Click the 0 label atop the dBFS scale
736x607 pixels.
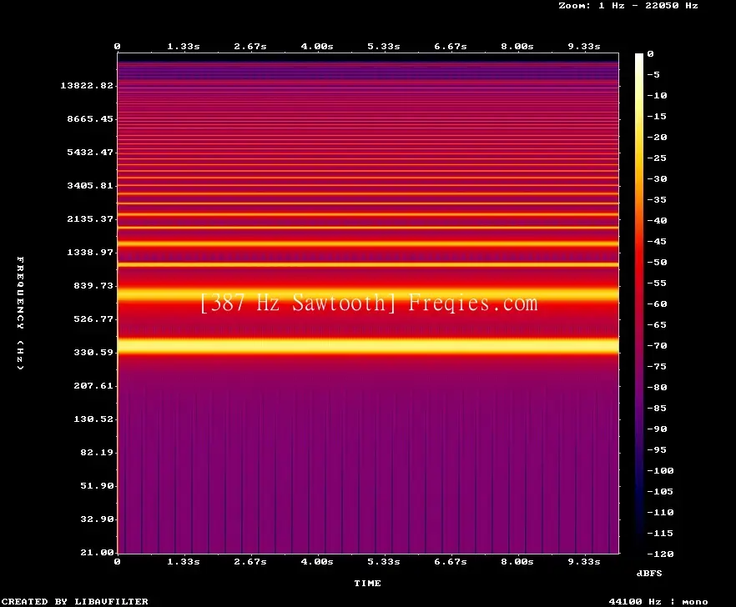click(x=650, y=54)
